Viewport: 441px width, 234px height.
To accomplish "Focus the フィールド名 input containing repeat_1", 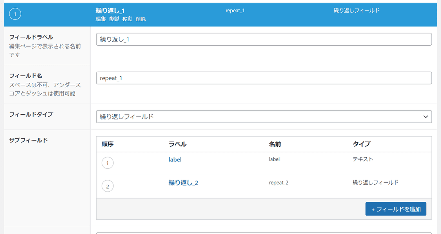I will point(263,78).
